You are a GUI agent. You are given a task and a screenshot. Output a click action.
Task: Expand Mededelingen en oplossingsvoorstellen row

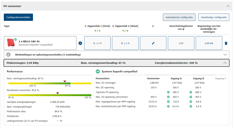225,54
